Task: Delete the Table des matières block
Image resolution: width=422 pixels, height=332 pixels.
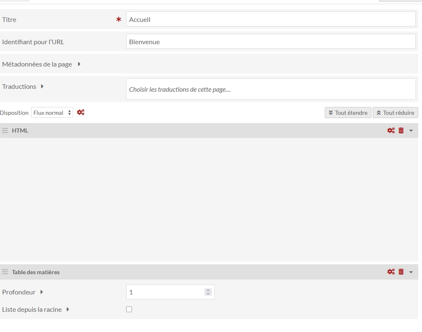Action: pyautogui.click(x=401, y=272)
